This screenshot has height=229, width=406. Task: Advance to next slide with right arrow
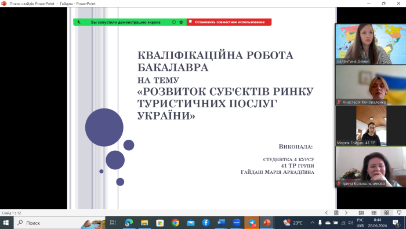tap(346, 213)
